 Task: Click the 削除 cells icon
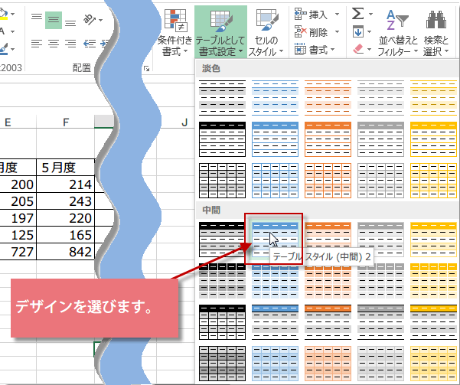(300, 31)
